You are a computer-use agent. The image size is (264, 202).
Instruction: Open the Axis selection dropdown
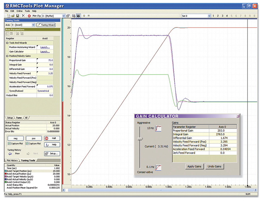[x=33, y=25]
